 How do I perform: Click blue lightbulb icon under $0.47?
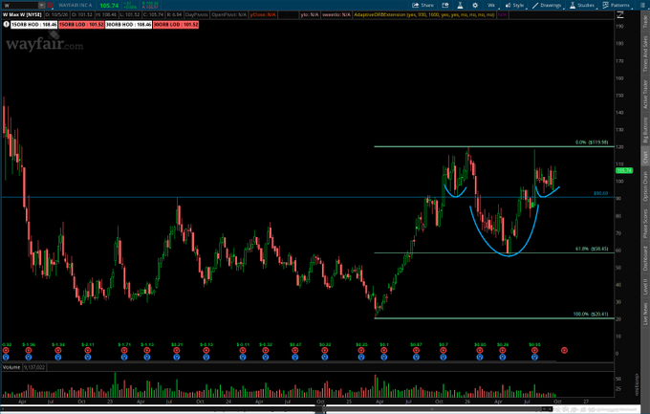(294, 358)
